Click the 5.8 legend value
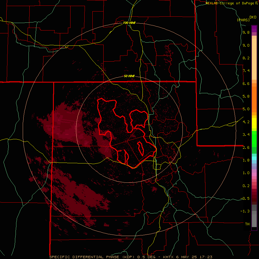The width and height of the screenshot is (259, 259). pos(246,96)
